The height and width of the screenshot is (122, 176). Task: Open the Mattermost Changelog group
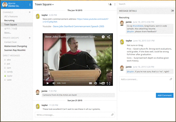pyautogui.click(x=16, y=46)
